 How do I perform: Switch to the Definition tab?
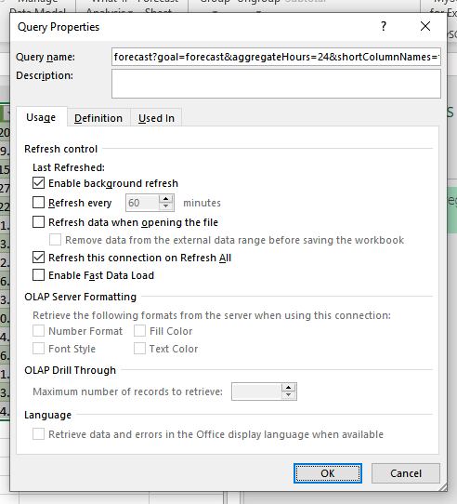click(98, 118)
